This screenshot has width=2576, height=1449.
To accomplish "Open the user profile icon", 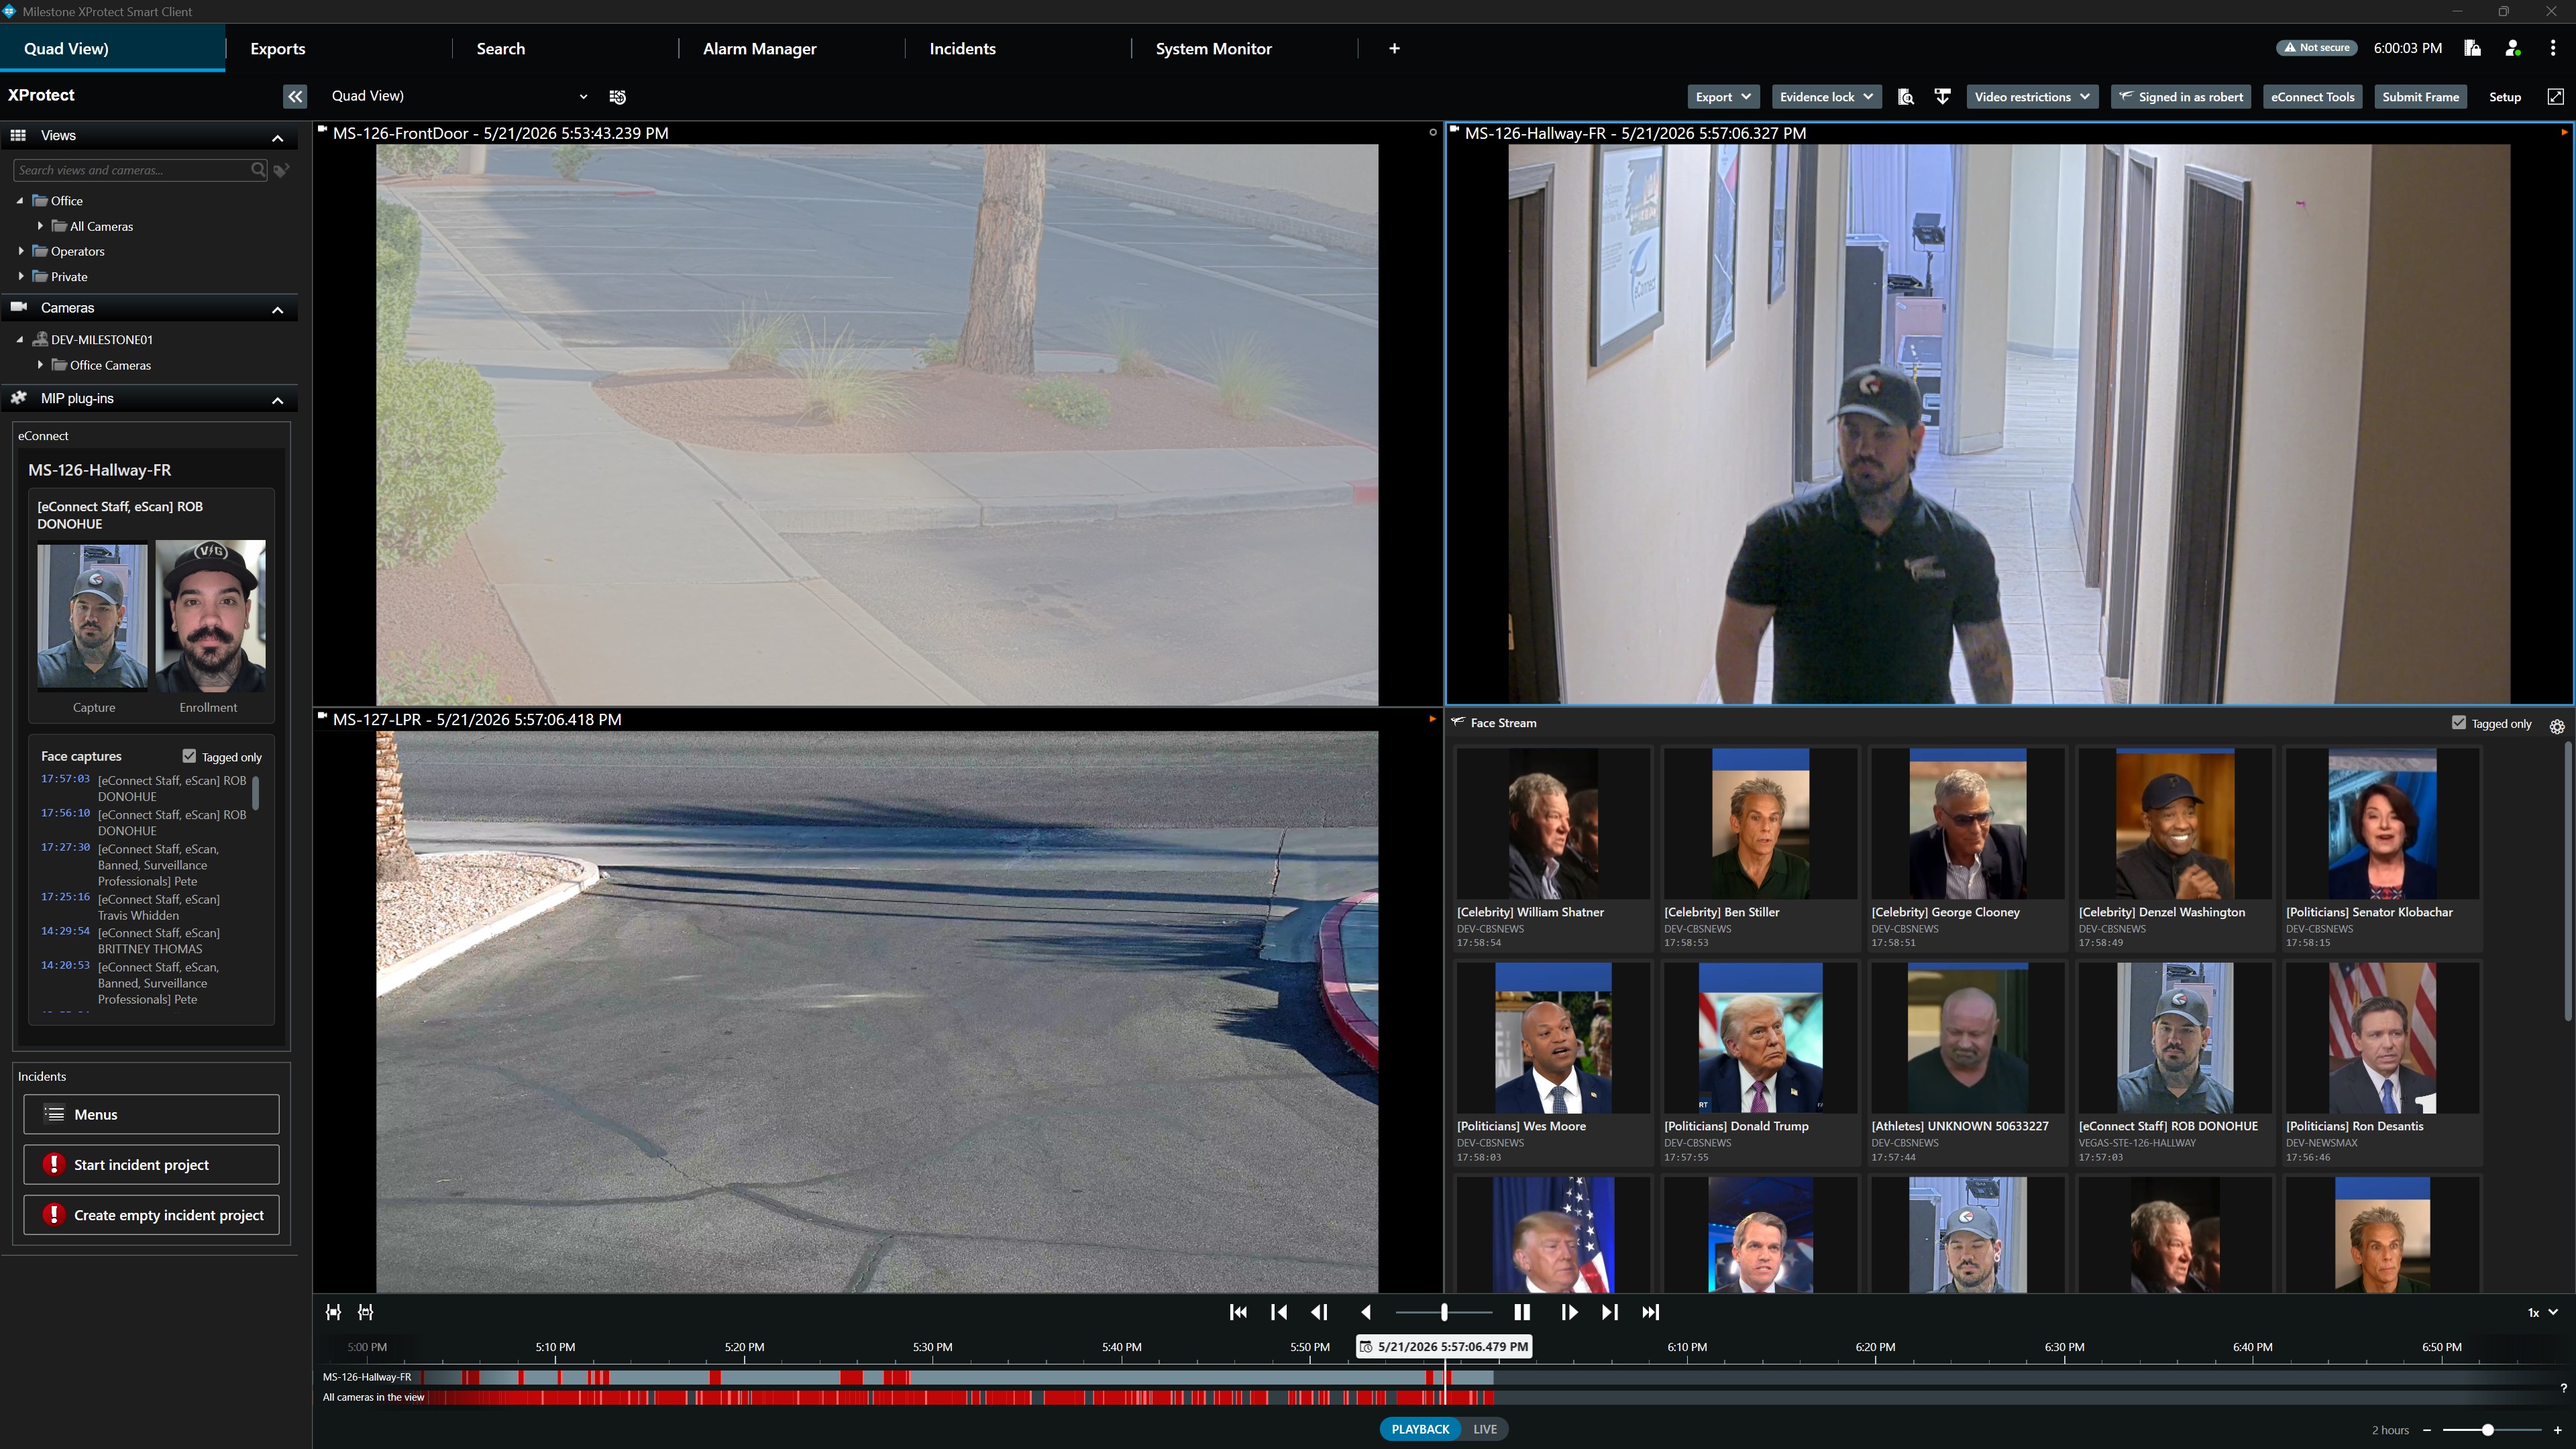I will tap(2512, 48).
